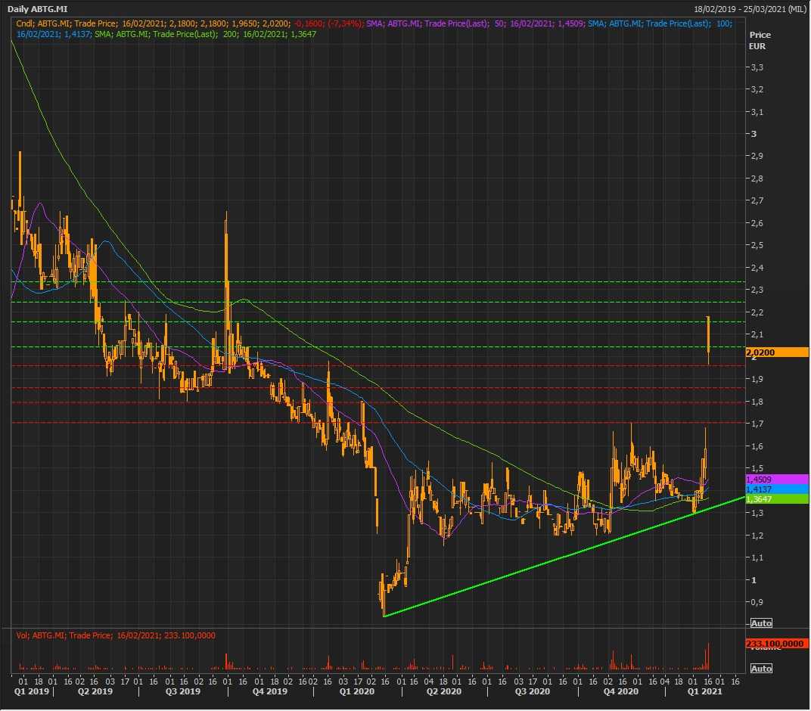Click the green 1,3647 SMA price tag
Screen dimensions: 811x711
[776, 499]
